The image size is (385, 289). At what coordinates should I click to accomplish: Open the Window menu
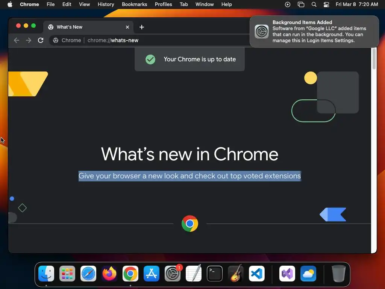[205, 4]
